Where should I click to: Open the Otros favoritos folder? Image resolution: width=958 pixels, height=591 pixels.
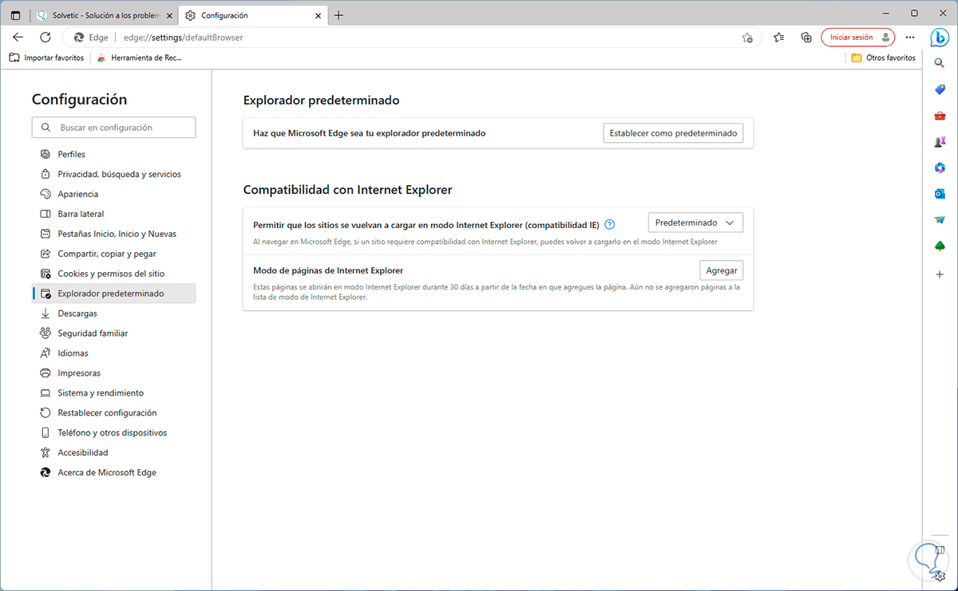coord(883,57)
